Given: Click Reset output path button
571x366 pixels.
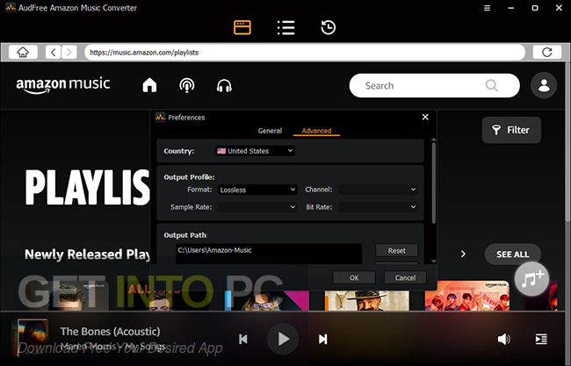Looking at the screenshot, I should click(396, 251).
